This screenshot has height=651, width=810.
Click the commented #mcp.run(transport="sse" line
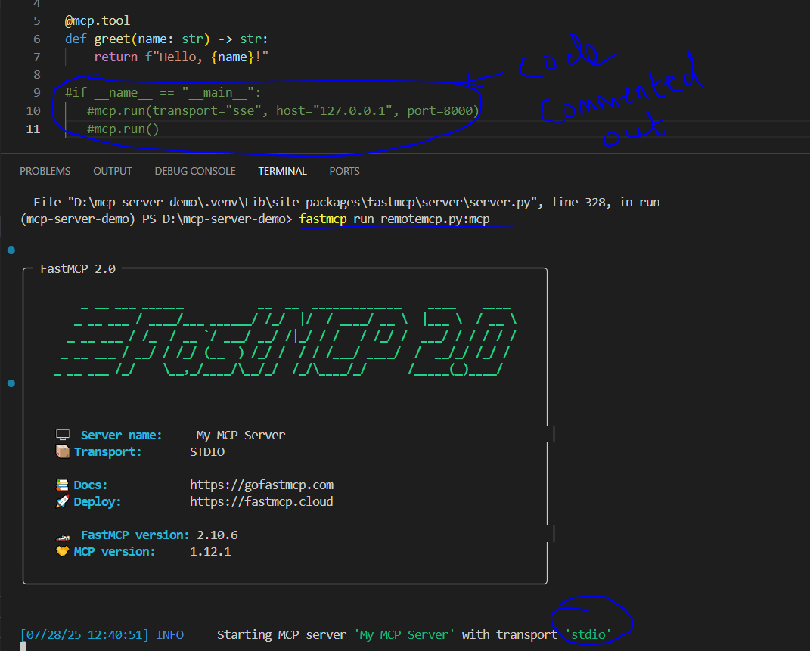283,111
